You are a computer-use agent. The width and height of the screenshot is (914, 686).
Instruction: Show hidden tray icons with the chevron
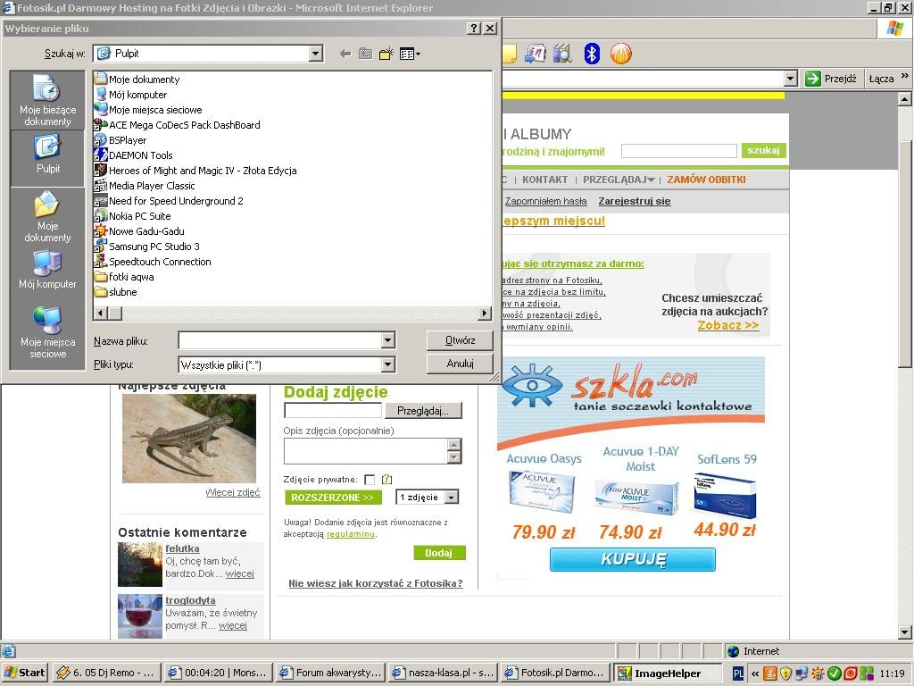click(x=755, y=673)
